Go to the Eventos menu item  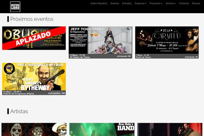115,3
